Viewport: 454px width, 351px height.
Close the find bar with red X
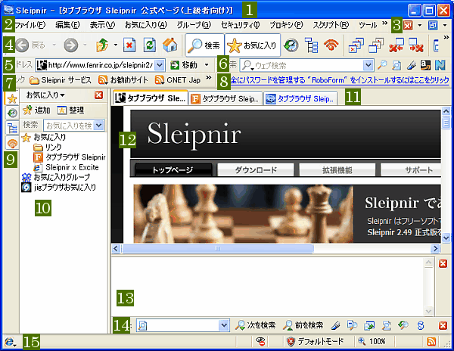tap(443, 326)
